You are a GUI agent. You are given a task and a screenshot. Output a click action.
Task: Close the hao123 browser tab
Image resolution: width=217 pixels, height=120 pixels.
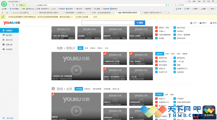coord(33,13)
